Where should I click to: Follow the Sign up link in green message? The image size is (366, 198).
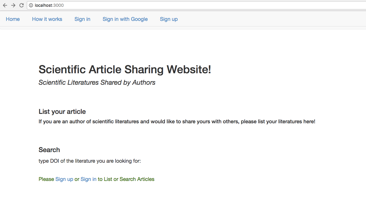click(x=64, y=179)
